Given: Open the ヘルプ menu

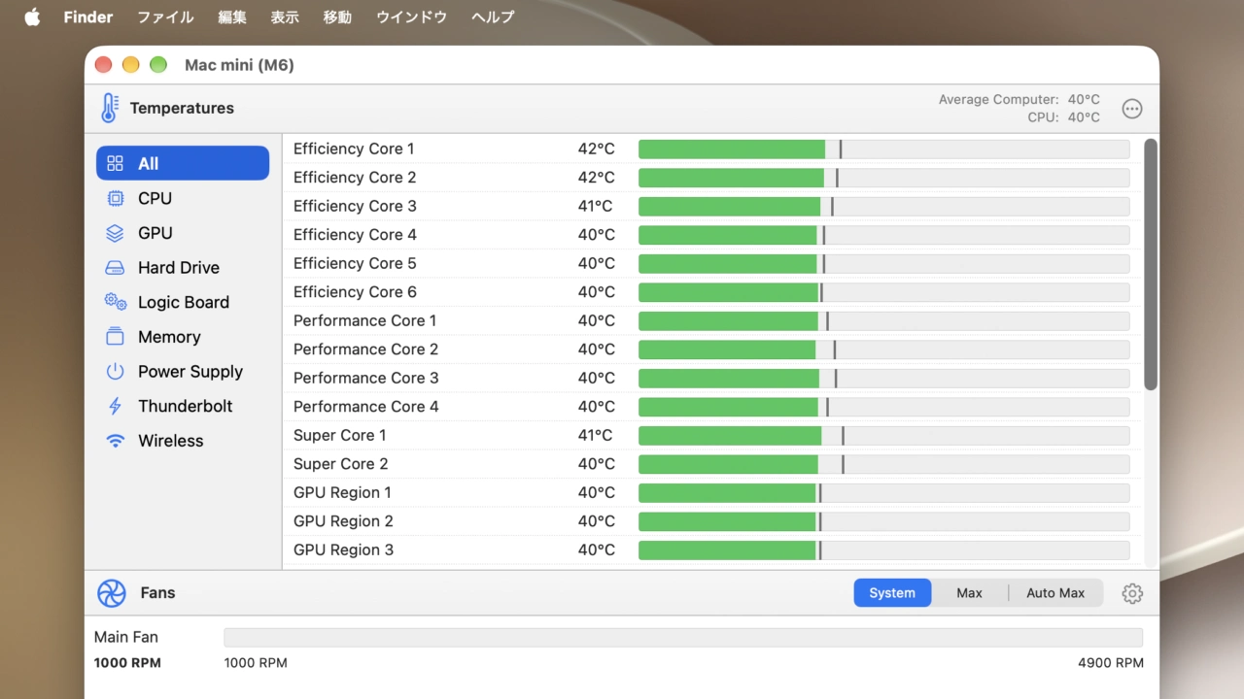Looking at the screenshot, I should click(493, 17).
